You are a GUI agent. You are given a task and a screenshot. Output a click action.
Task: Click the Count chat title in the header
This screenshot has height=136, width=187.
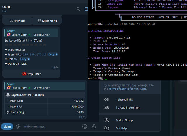pyautogui.click(x=6, y=7)
